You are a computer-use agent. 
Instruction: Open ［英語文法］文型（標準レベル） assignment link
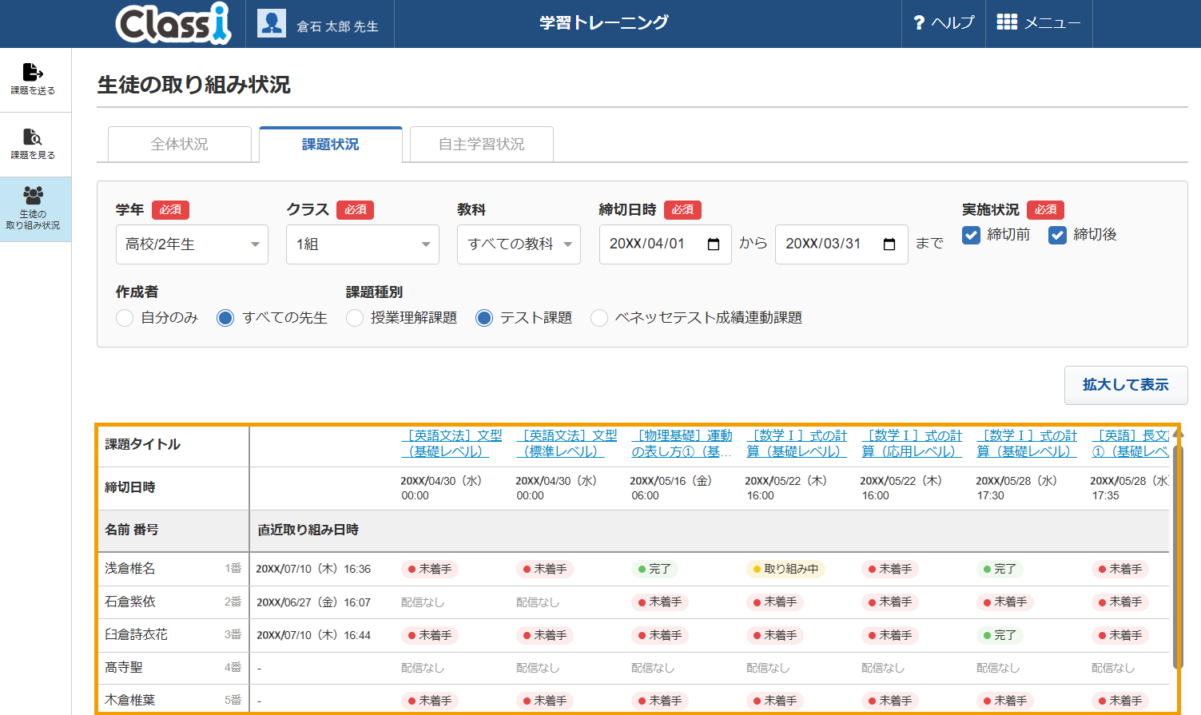tap(567, 443)
